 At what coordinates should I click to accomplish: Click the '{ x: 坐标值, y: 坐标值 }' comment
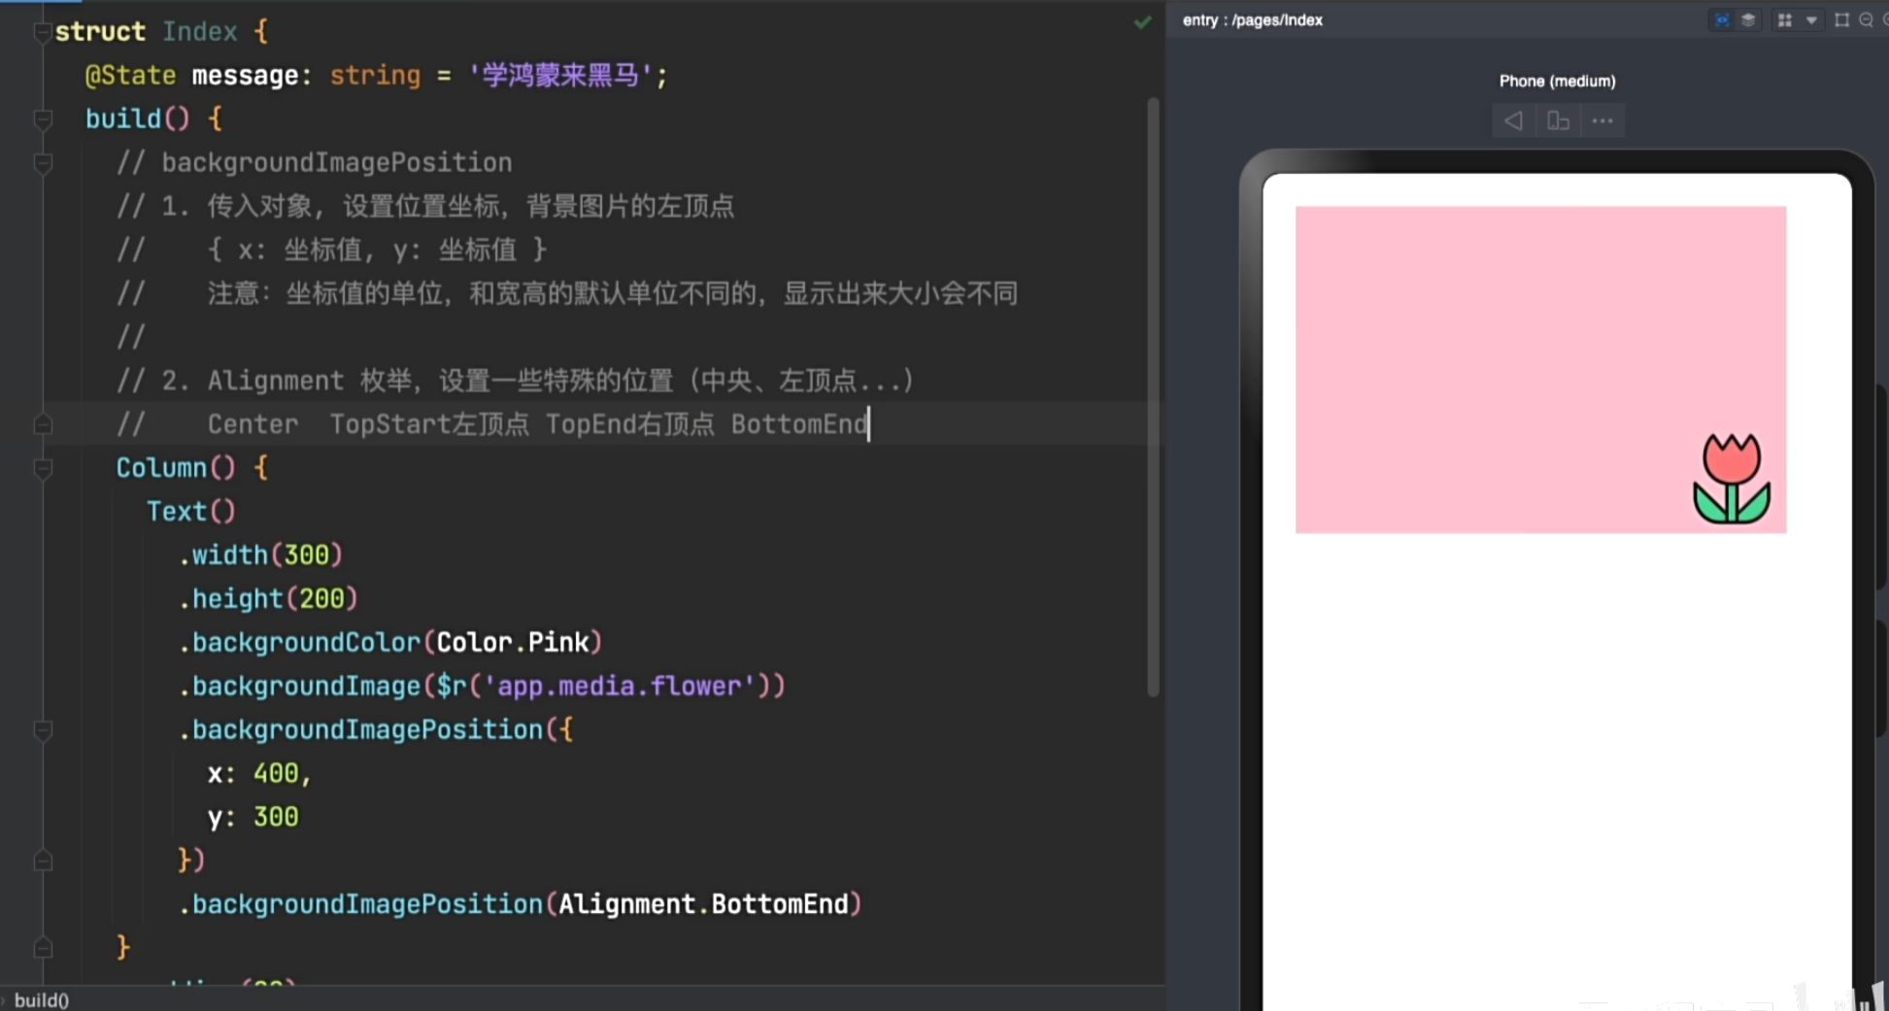tap(377, 250)
